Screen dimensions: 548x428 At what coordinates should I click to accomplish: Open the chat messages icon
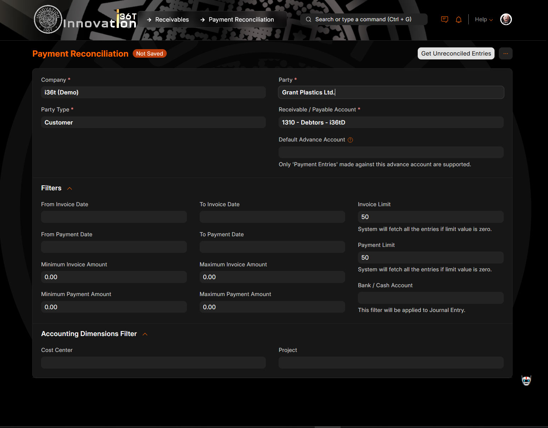click(x=444, y=19)
